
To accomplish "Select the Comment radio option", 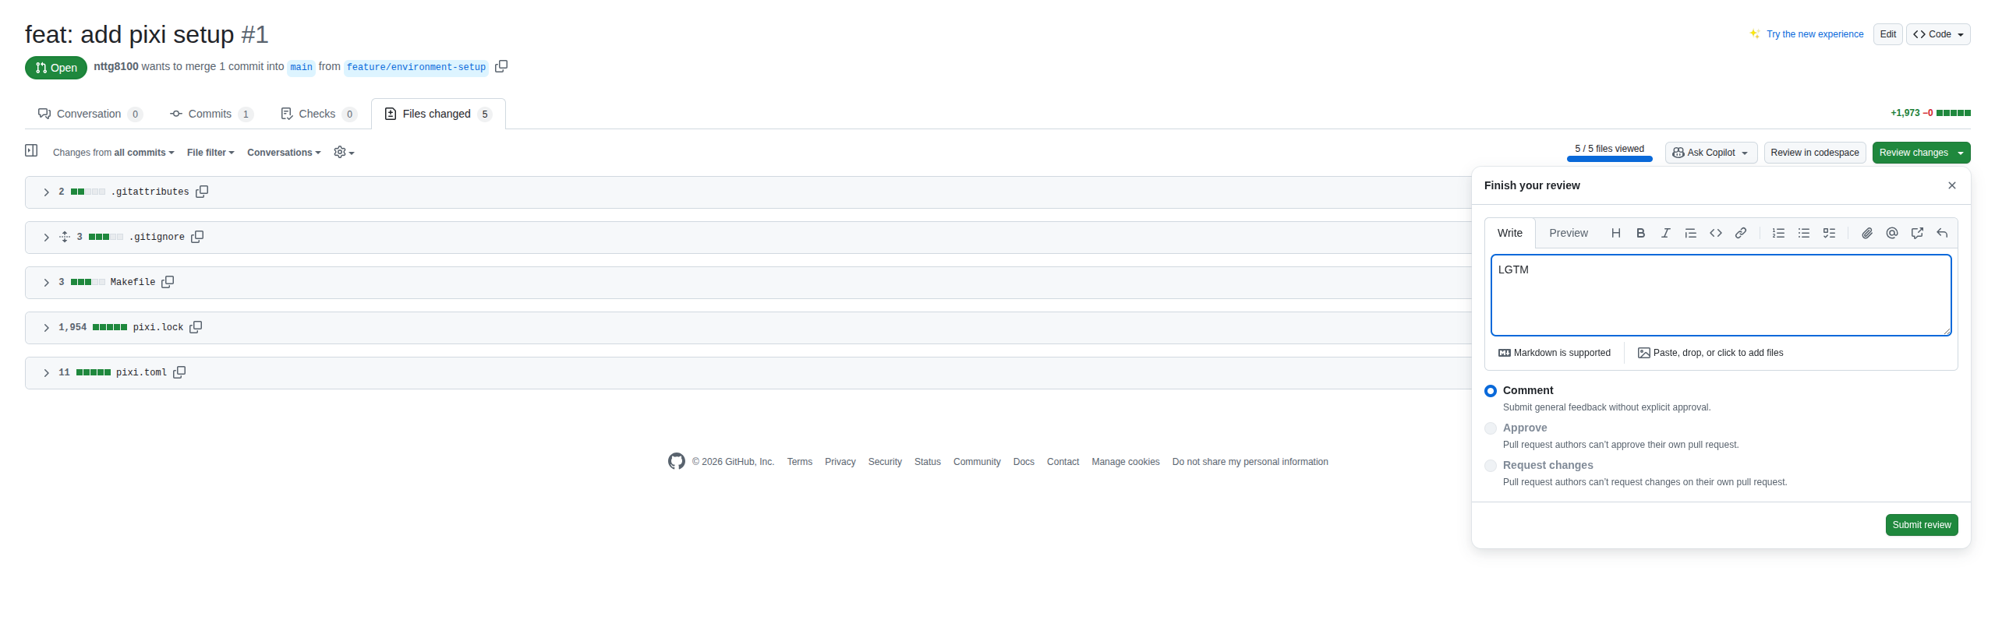I will 1491,391.
